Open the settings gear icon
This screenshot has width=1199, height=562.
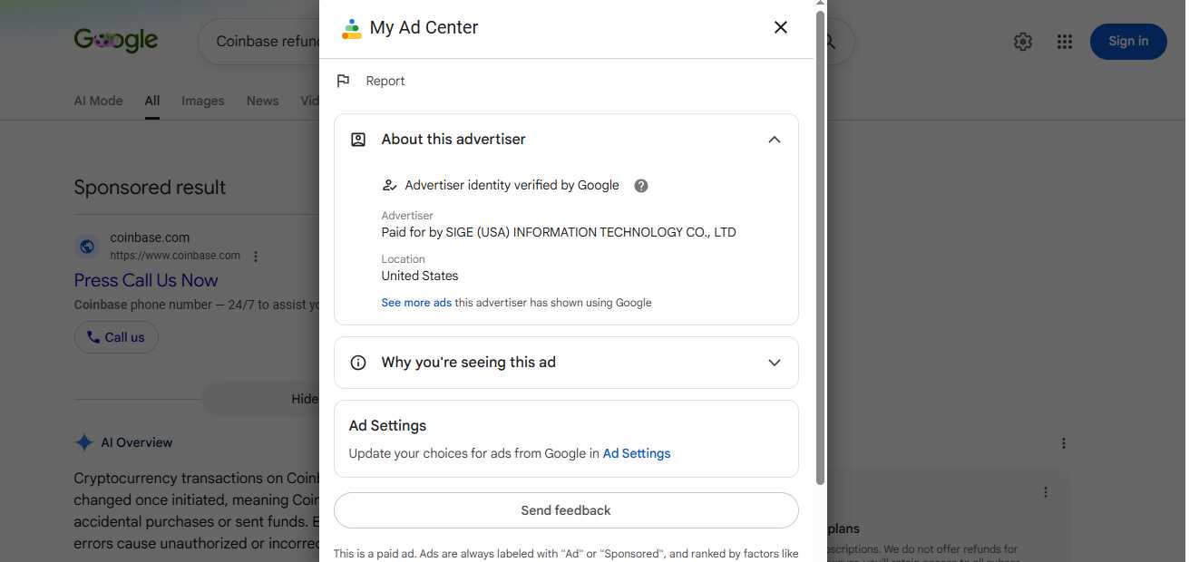(1023, 42)
